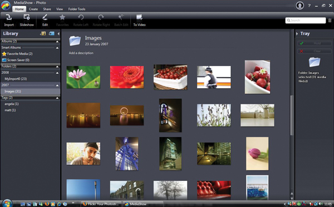Image resolution: width=334 pixels, height=207 pixels.
Task: Collapse the Folders (2) section
Action: point(57,67)
